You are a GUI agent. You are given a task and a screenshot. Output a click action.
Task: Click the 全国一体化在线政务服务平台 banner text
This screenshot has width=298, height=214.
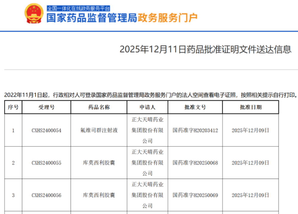point(78,8)
